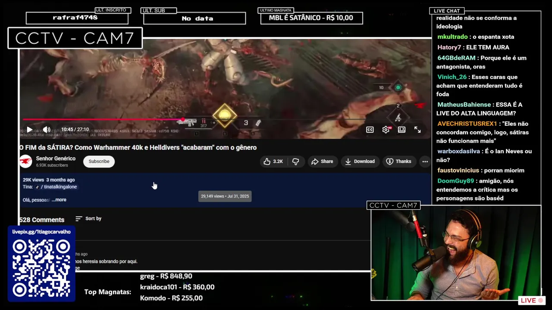Open video settings gear icon
The image size is (552, 310).
tap(386, 130)
